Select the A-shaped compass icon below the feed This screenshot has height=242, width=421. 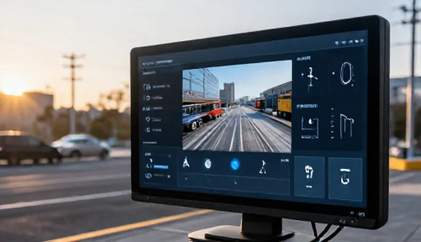186,162
